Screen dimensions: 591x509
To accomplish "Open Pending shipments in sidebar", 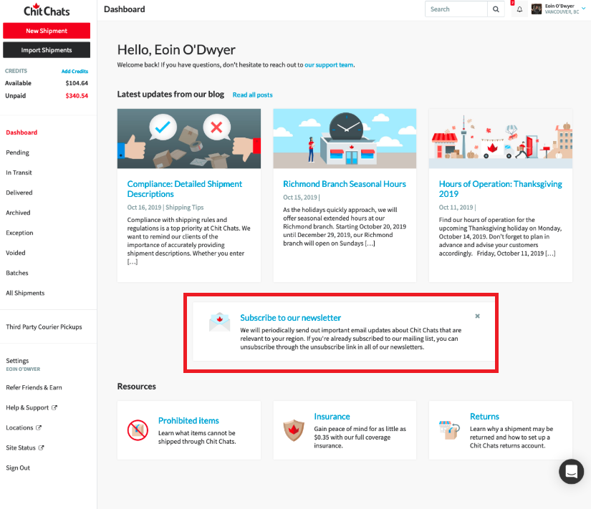I will (x=17, y=152).
